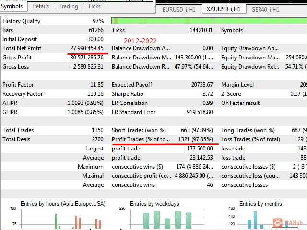This screenshot has width=307, height=230.
Task: Select the XAUUSD_i,H1 chart tab
Action: pos(224,9)
